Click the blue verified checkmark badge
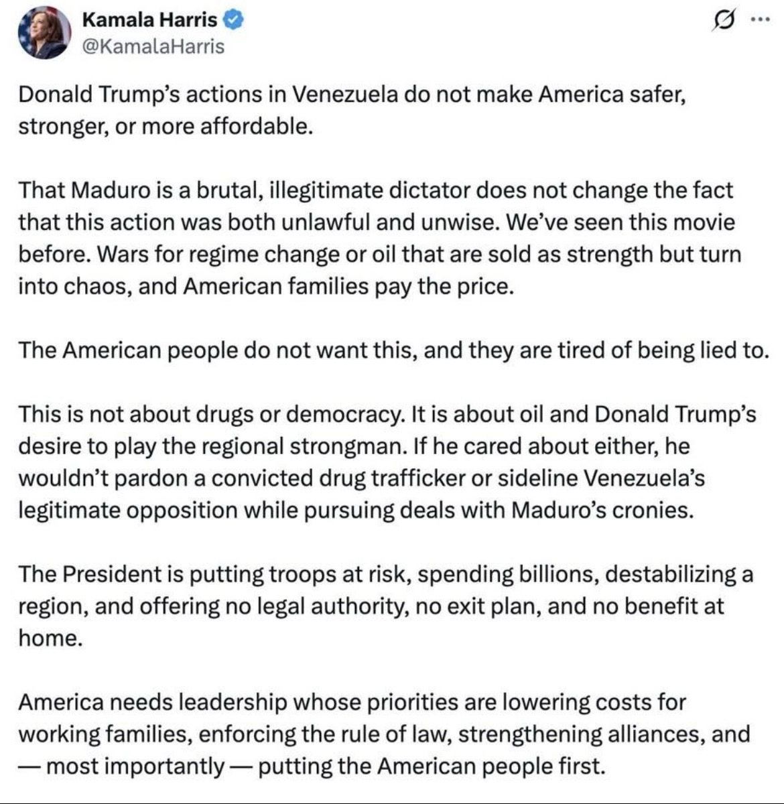 pyautogui.click(x=233, y=20)
